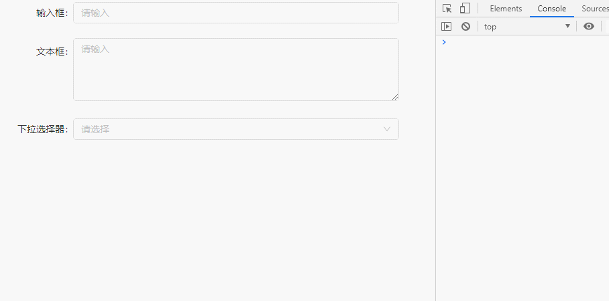This screenshot has width=609, height=301.
Task: Click the chevron arrow in 下拉选择器
Action: (387, 129)
